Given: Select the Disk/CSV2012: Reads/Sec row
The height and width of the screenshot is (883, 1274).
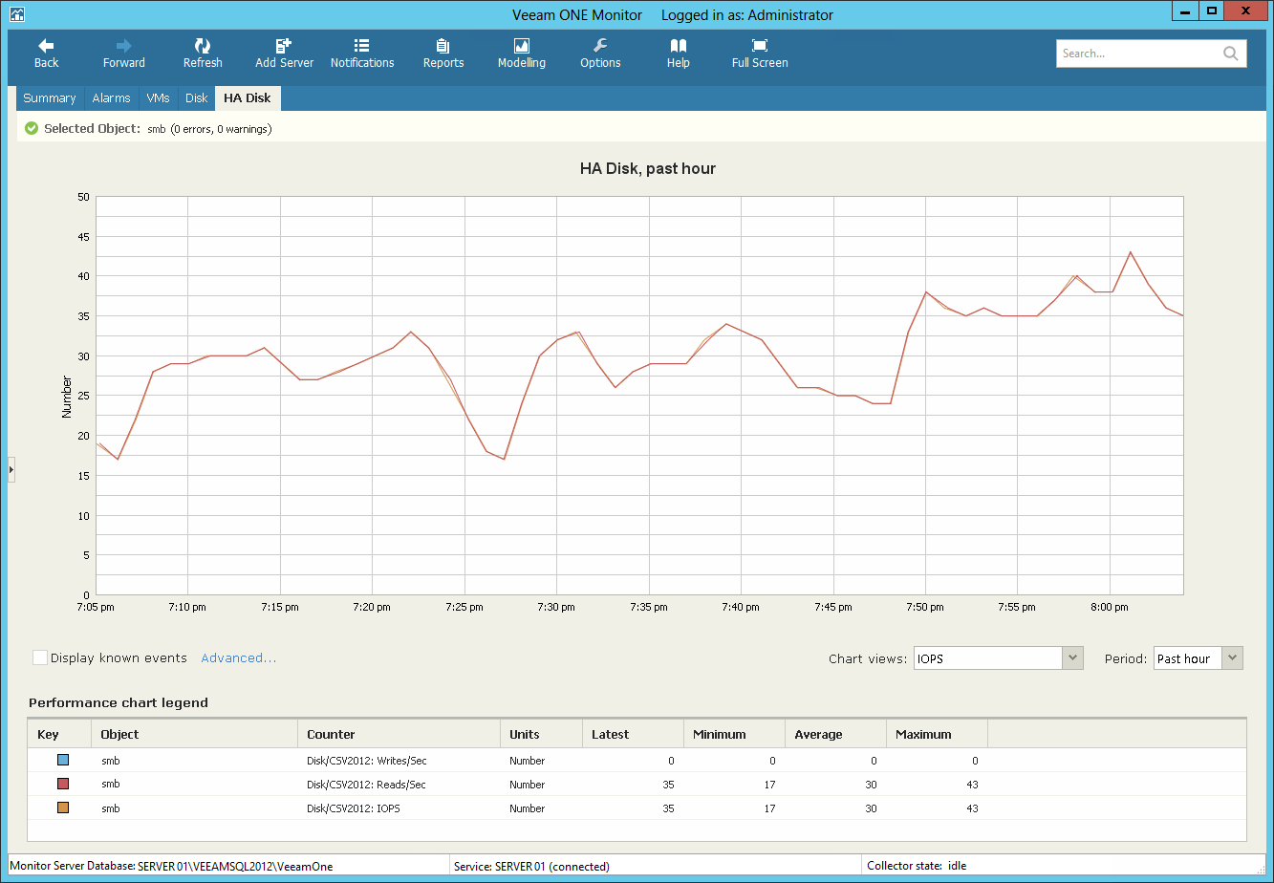Looking at the screenshot, I should pos(637,785).
